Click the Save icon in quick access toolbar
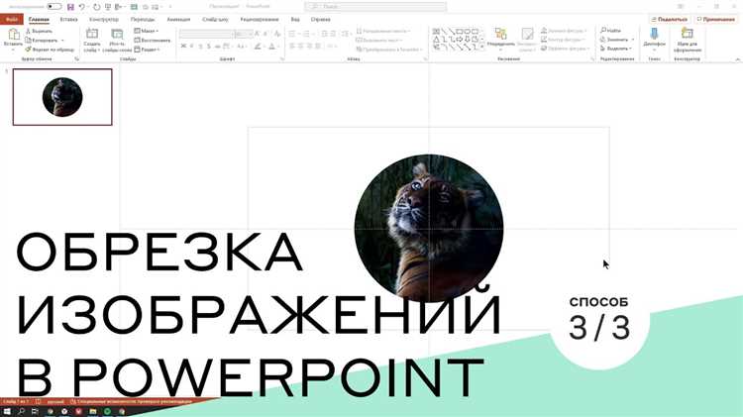The image size is (743, 417). (70, 7)
